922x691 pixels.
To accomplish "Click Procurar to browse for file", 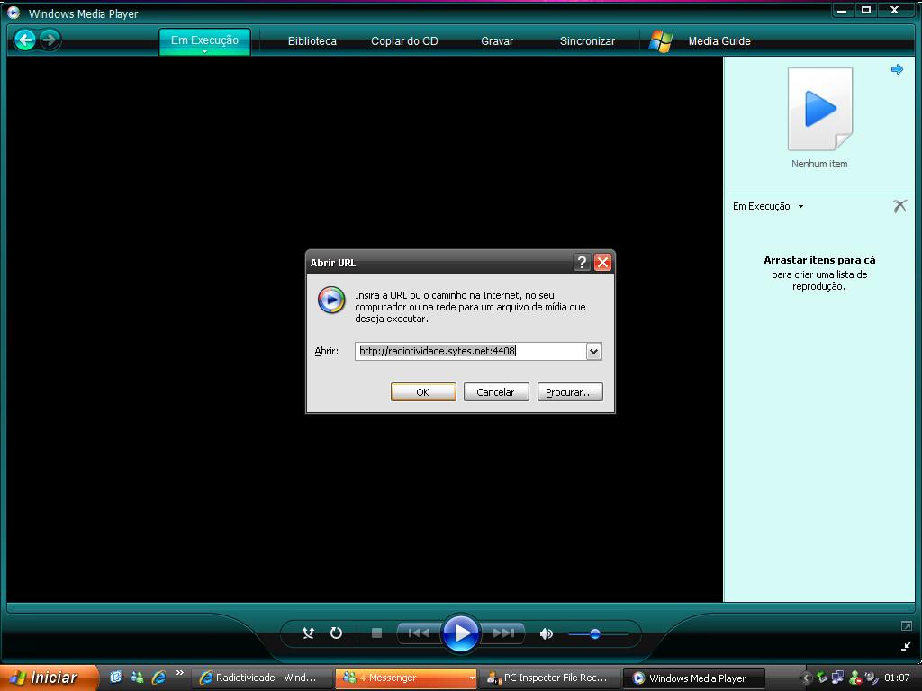I will coord(569,392).
